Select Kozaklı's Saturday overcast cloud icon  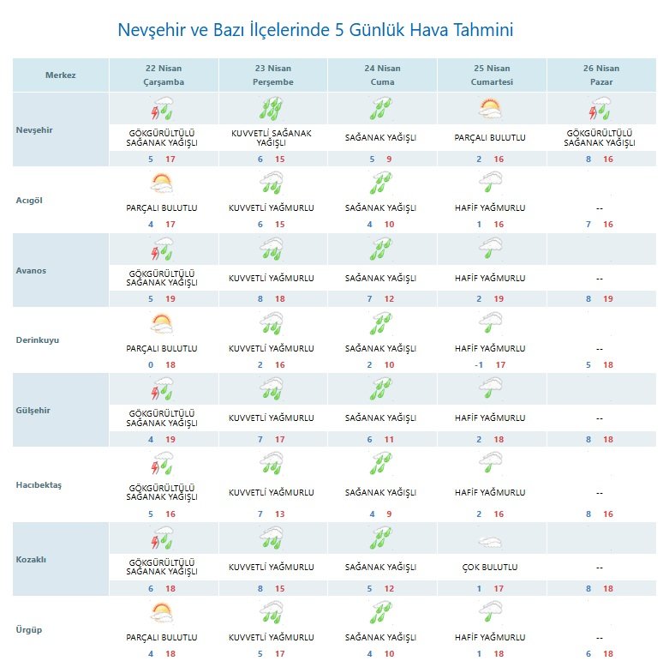(491, 542)
